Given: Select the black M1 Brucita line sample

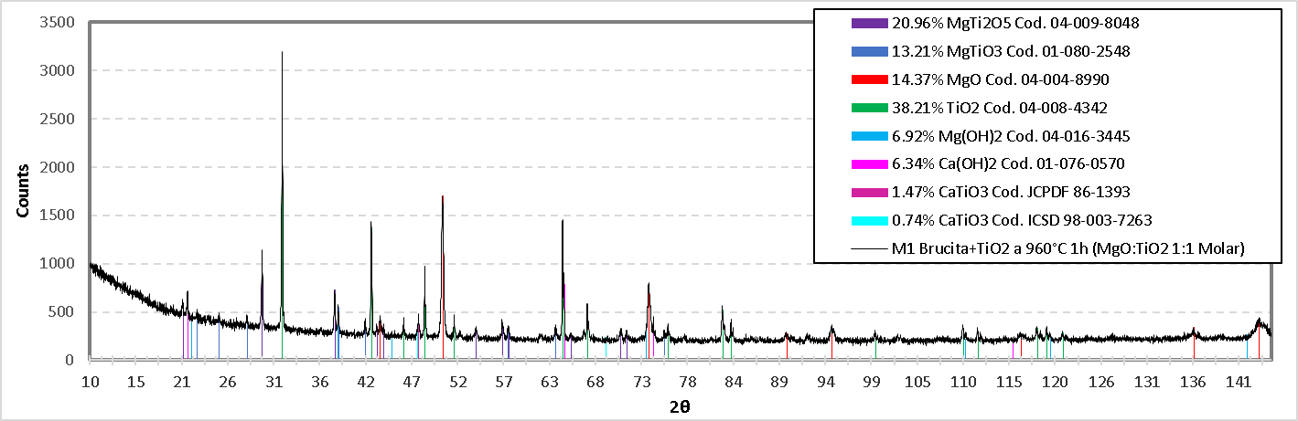Looking at the screenshot, I should click(x=869, y=249).
